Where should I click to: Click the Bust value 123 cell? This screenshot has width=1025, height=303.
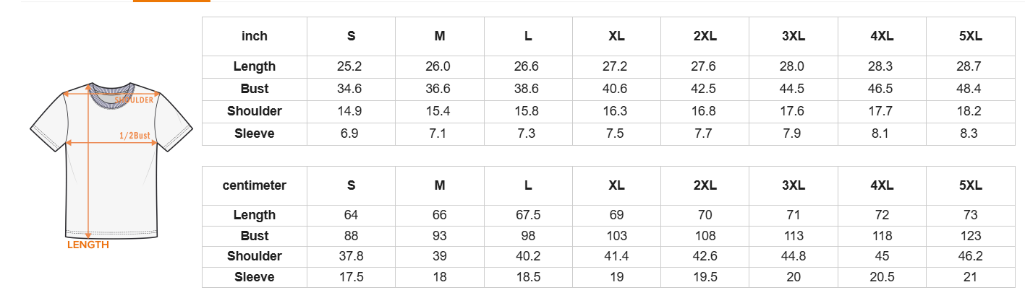click(970, 236)
